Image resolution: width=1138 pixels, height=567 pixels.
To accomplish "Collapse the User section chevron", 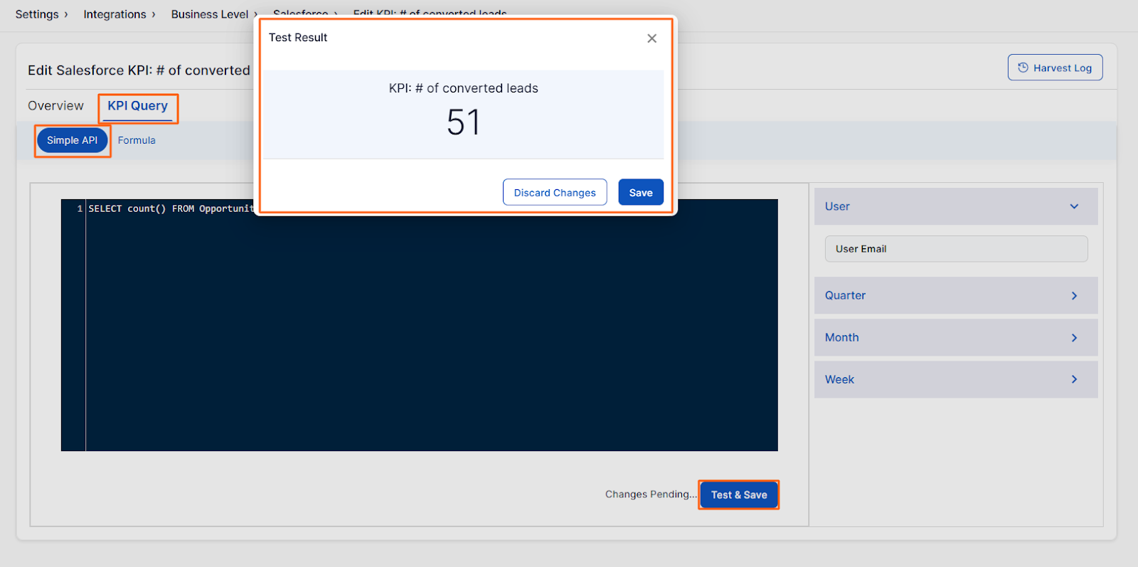I will point(1074,206).
